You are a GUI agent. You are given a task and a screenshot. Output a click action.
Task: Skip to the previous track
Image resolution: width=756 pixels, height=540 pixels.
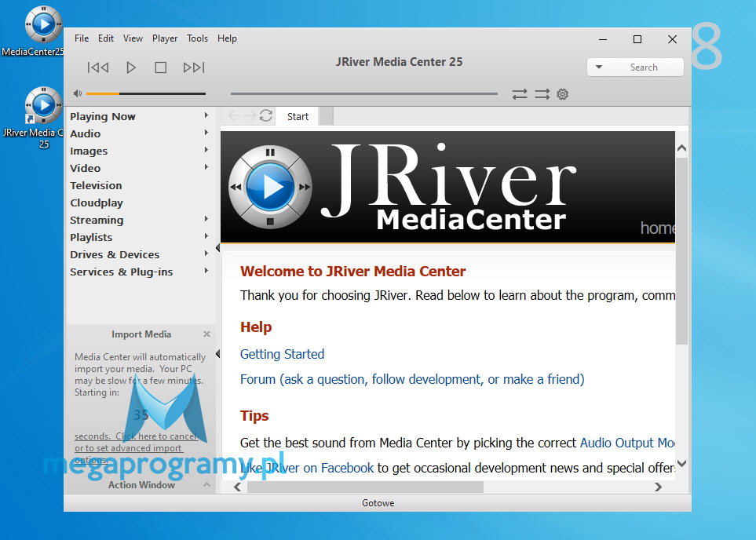[98, 67]
